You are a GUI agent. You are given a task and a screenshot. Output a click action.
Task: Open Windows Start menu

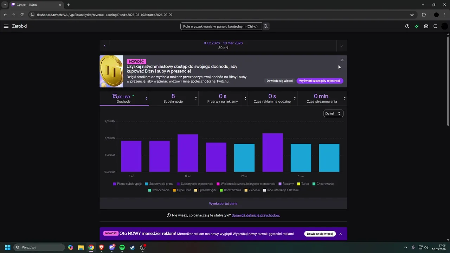pyautogui.click(x=7, y=247)
